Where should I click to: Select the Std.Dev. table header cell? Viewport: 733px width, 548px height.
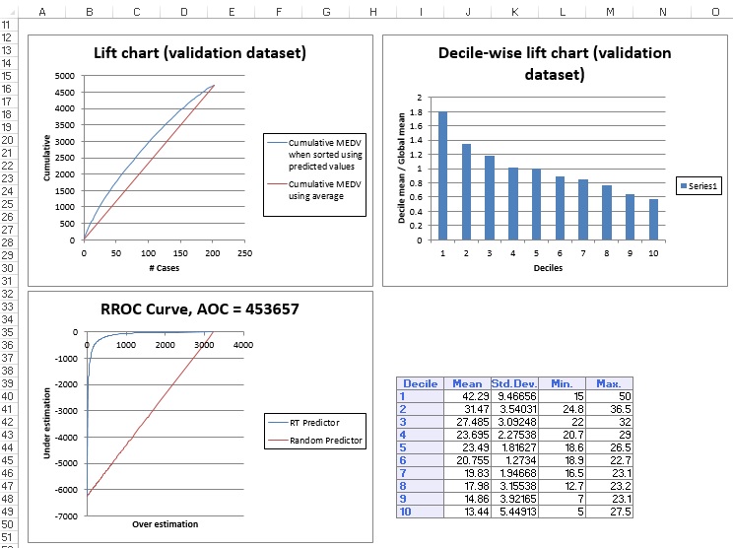point(513,382)
